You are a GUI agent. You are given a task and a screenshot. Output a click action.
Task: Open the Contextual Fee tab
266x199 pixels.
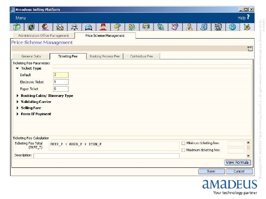coord(141,56)
